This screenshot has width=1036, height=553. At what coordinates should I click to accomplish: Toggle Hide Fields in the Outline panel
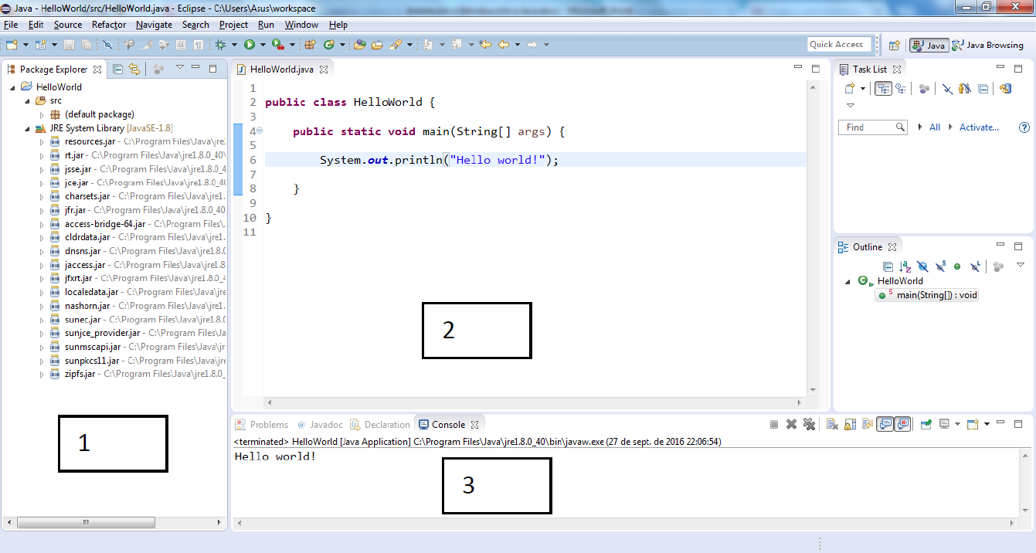pos(922,266)
